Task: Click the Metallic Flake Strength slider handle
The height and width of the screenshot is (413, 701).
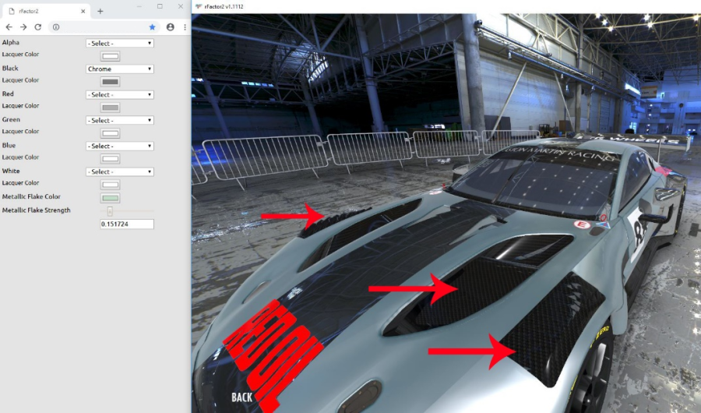Action: coord(110,211)
